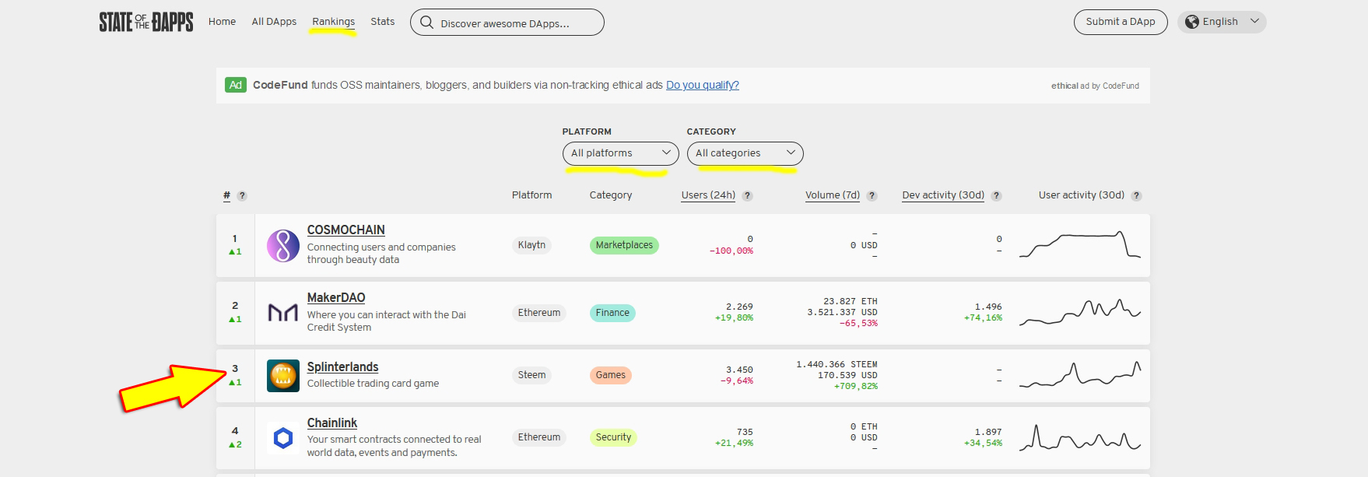
Task: Click the Chainlink hexagon icon
Action: [283, 438]
